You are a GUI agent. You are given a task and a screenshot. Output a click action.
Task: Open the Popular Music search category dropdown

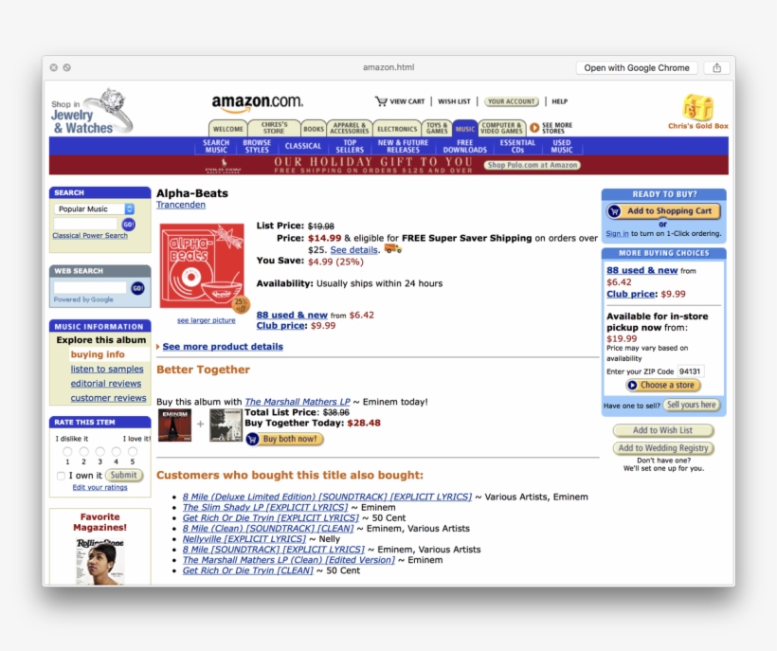pyautogui.click(x=94, y=208)
